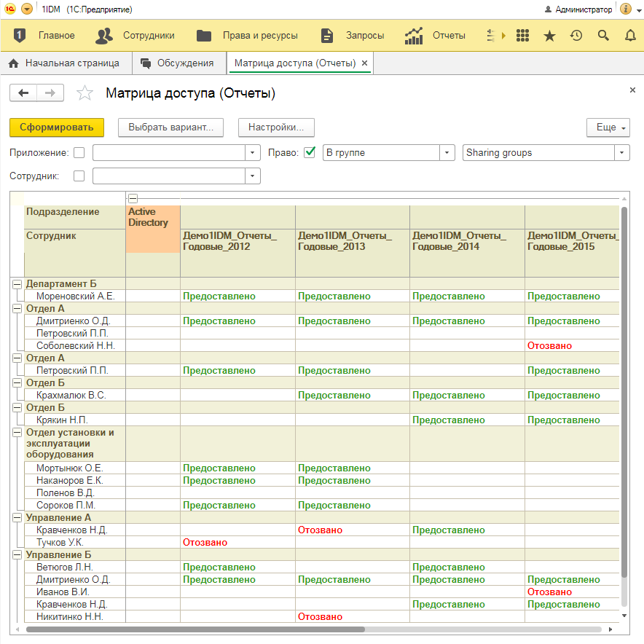Open the Sharing groups dropdown
Viewport: 644px width, 644px height.
pos(622,153)
